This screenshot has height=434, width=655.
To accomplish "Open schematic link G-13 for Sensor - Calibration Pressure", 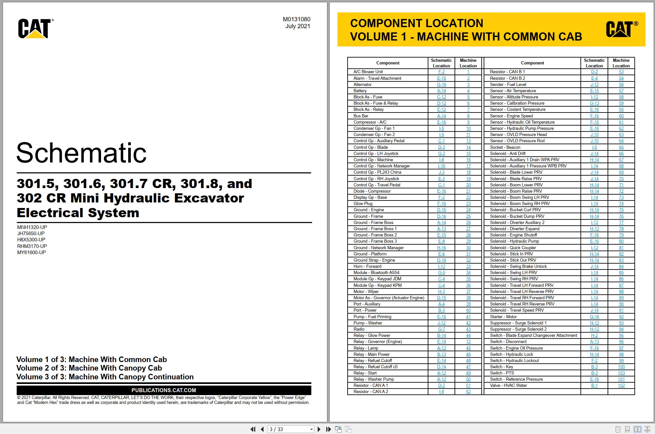I will [x=594, y=103].
